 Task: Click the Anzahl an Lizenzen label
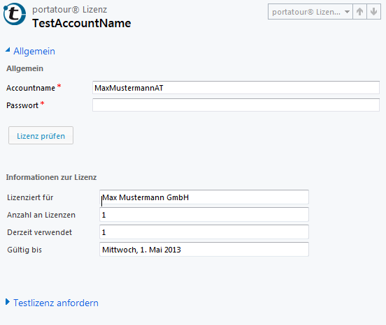pos(41,215)
